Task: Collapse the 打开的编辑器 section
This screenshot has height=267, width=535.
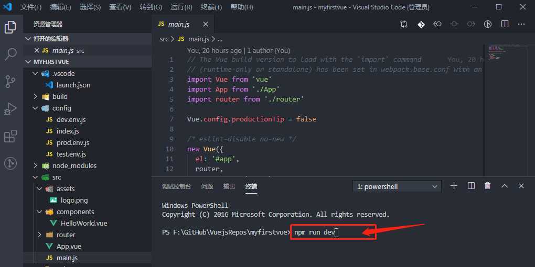Action: 88,39
